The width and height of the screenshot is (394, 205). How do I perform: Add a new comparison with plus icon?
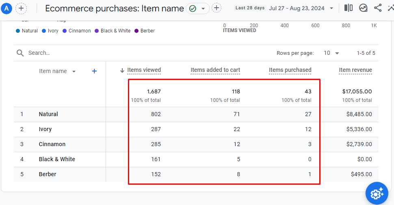pos(21,8)
